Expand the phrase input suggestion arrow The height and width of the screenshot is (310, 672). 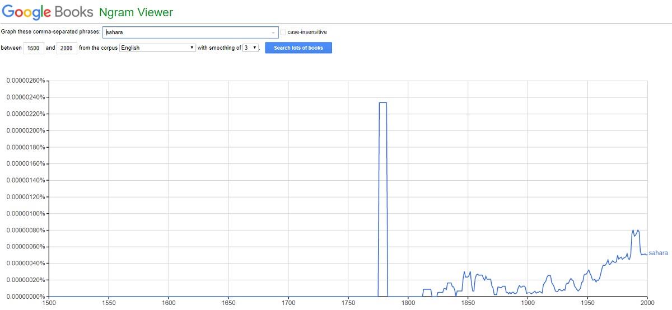pyautogui.click(x=273, y=32)
